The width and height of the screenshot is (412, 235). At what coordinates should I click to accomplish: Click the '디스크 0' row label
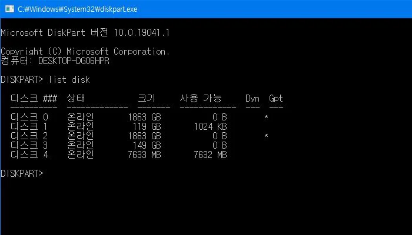tap(29, 117)
